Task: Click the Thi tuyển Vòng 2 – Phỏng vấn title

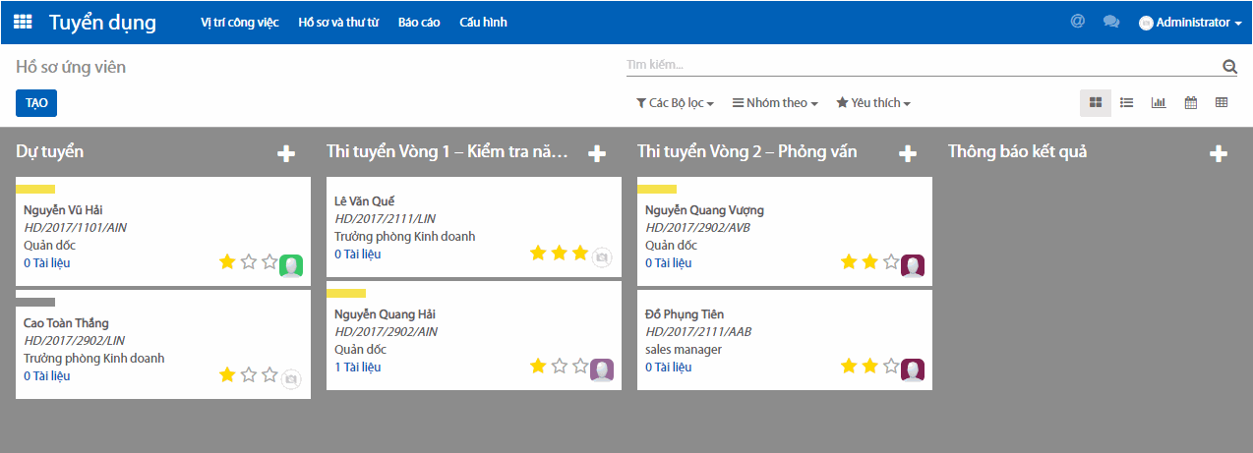Action: pos(747,152)
